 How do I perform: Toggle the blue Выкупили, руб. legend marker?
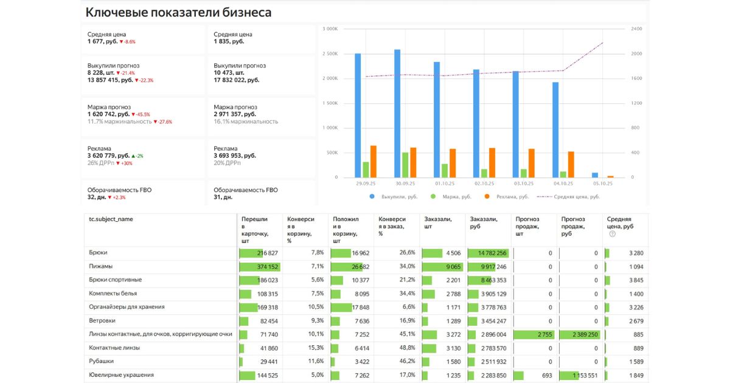[x=372, y=196]
